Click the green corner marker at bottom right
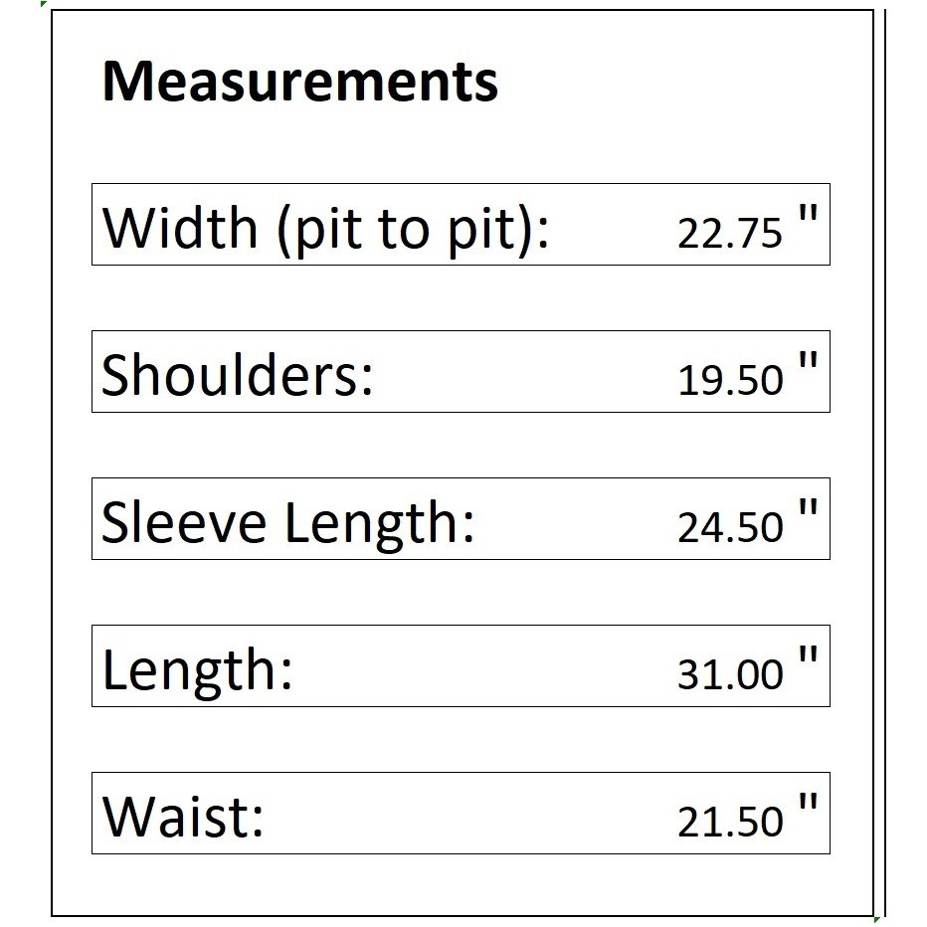The width and height of the screenshot is (927, 927). point(877,919)
